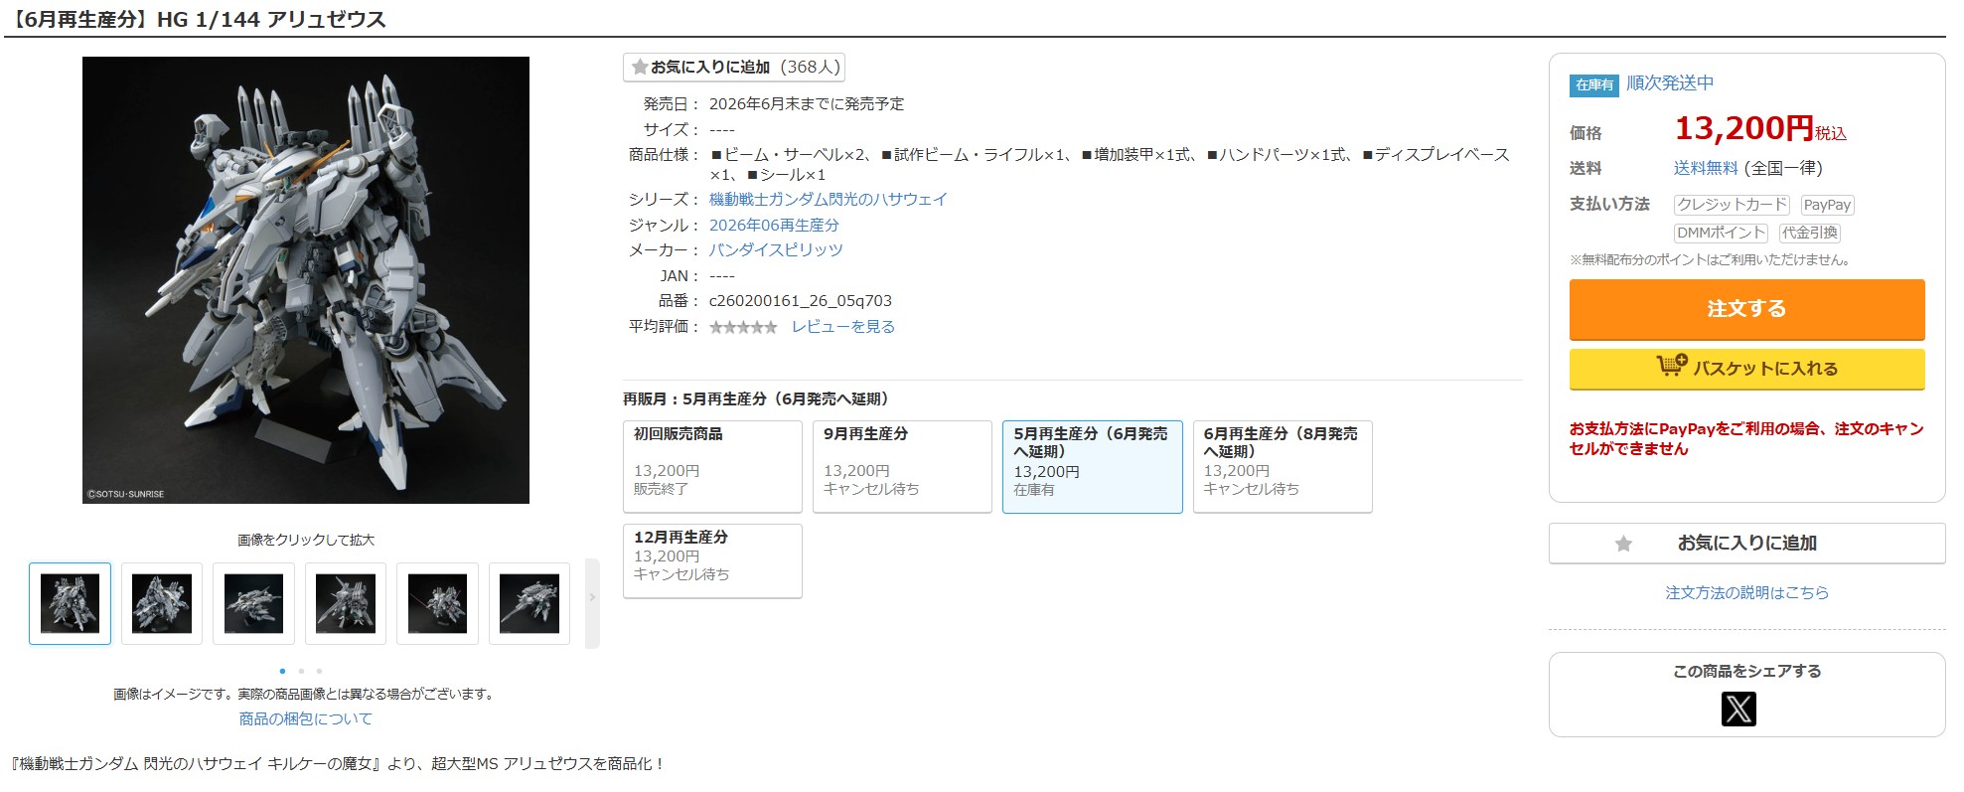Select the 9月再生産分 variant option
The width and height of the screenshot is (1964, 792).
click(x=902, y=466)
